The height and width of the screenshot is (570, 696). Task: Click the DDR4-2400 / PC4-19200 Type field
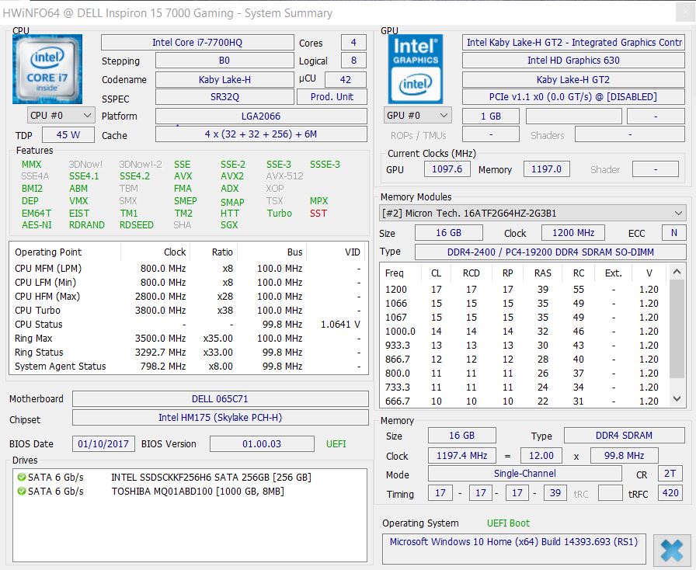click(551, 252)
